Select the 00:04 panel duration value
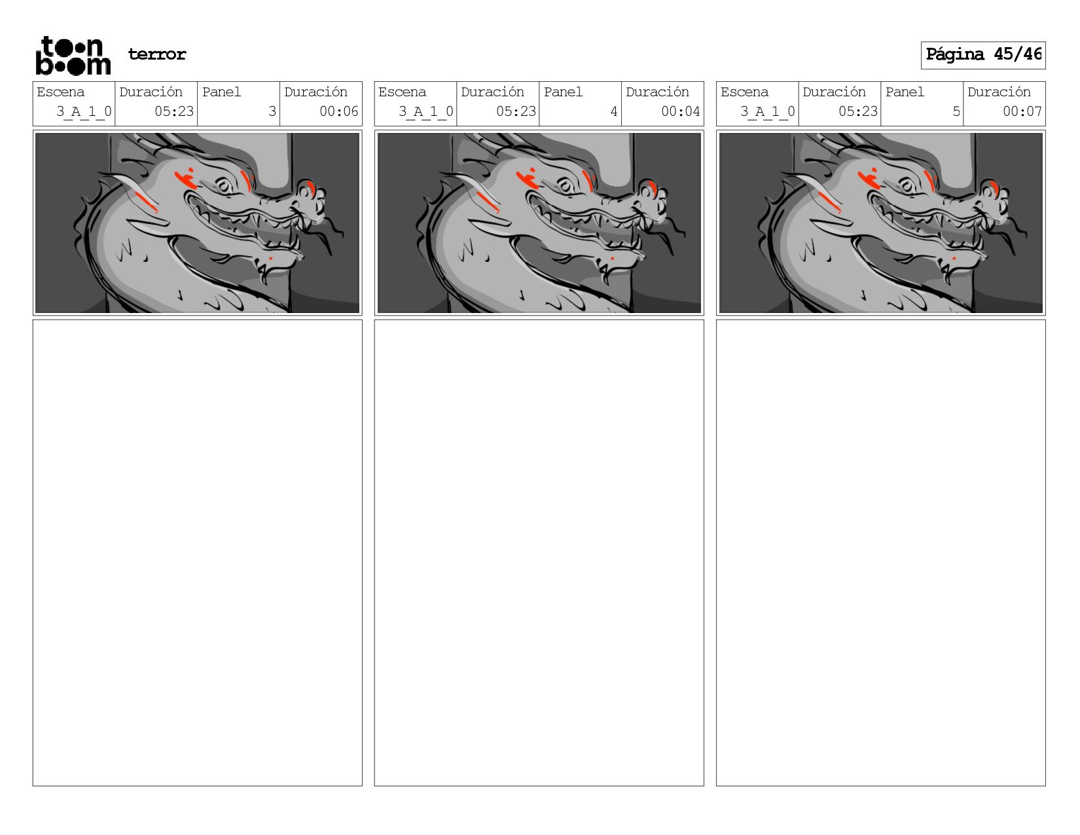1080x835 pixels. [x=681, y=111]
